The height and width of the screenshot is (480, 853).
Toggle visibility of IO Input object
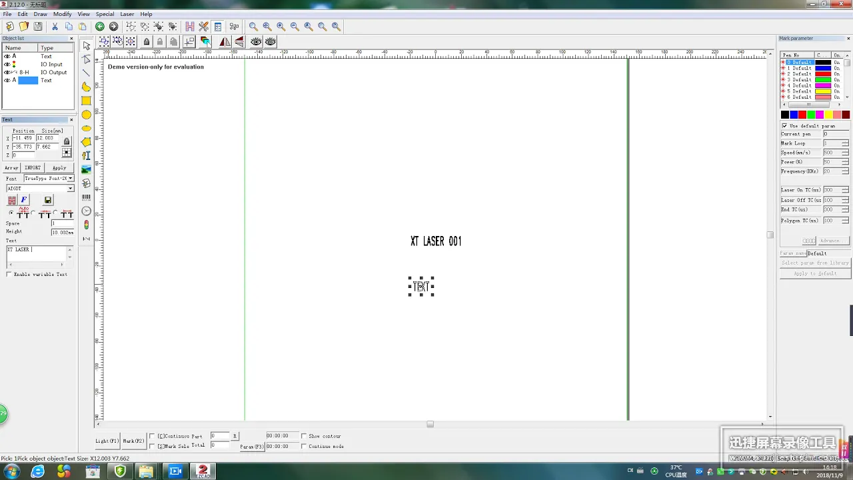pos(7,64)
